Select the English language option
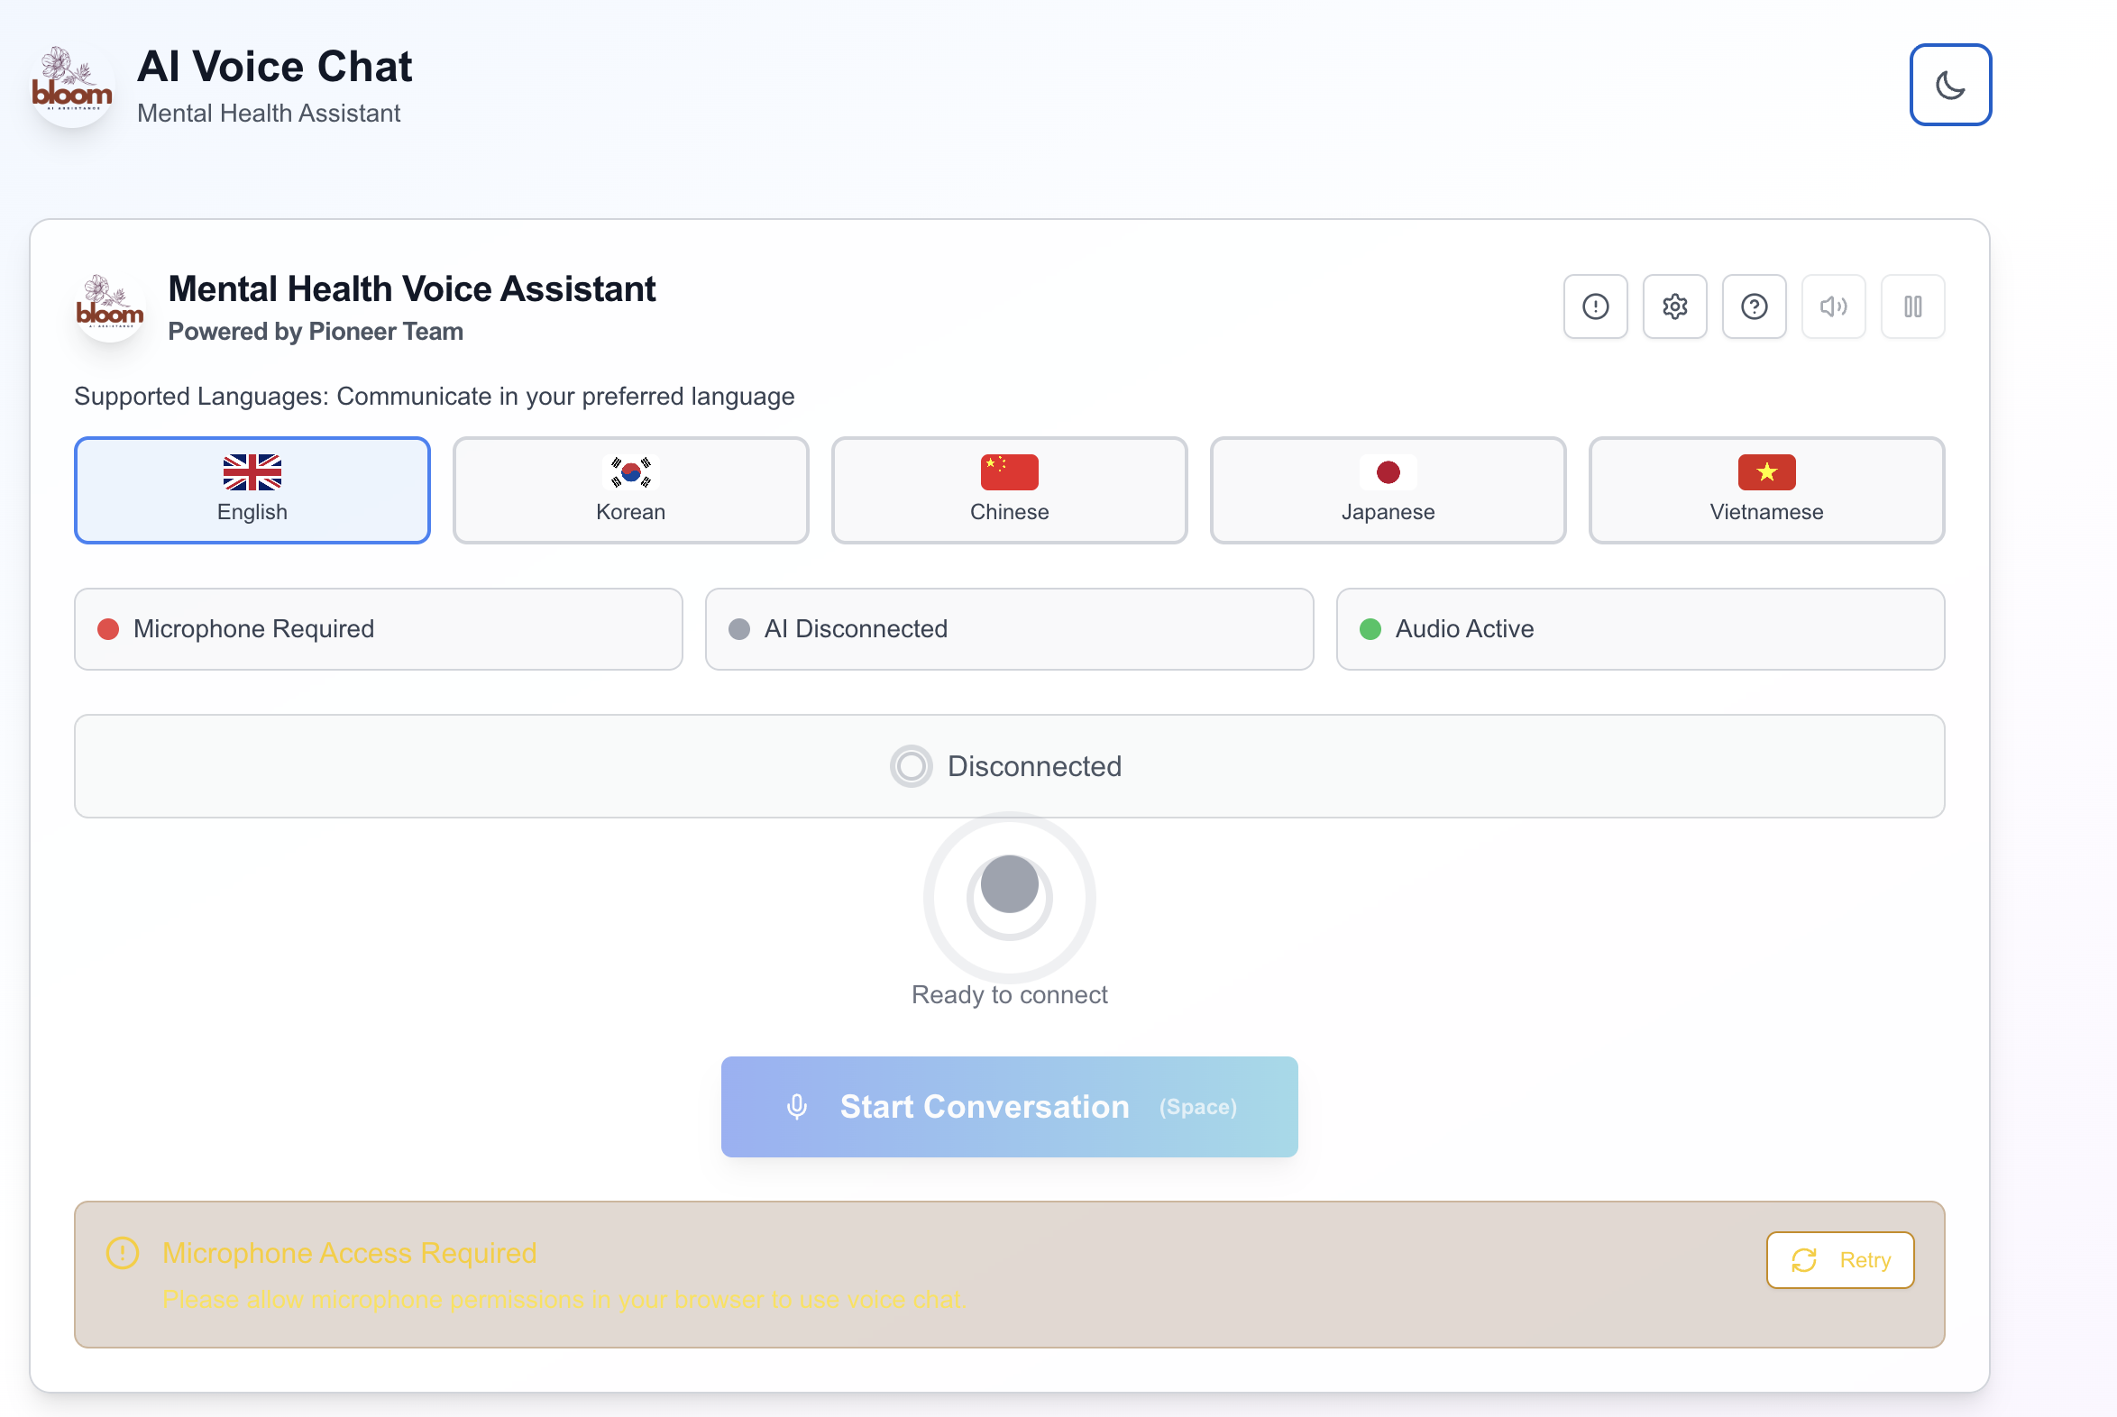Screen dimensions: 2117x1417 252,489
